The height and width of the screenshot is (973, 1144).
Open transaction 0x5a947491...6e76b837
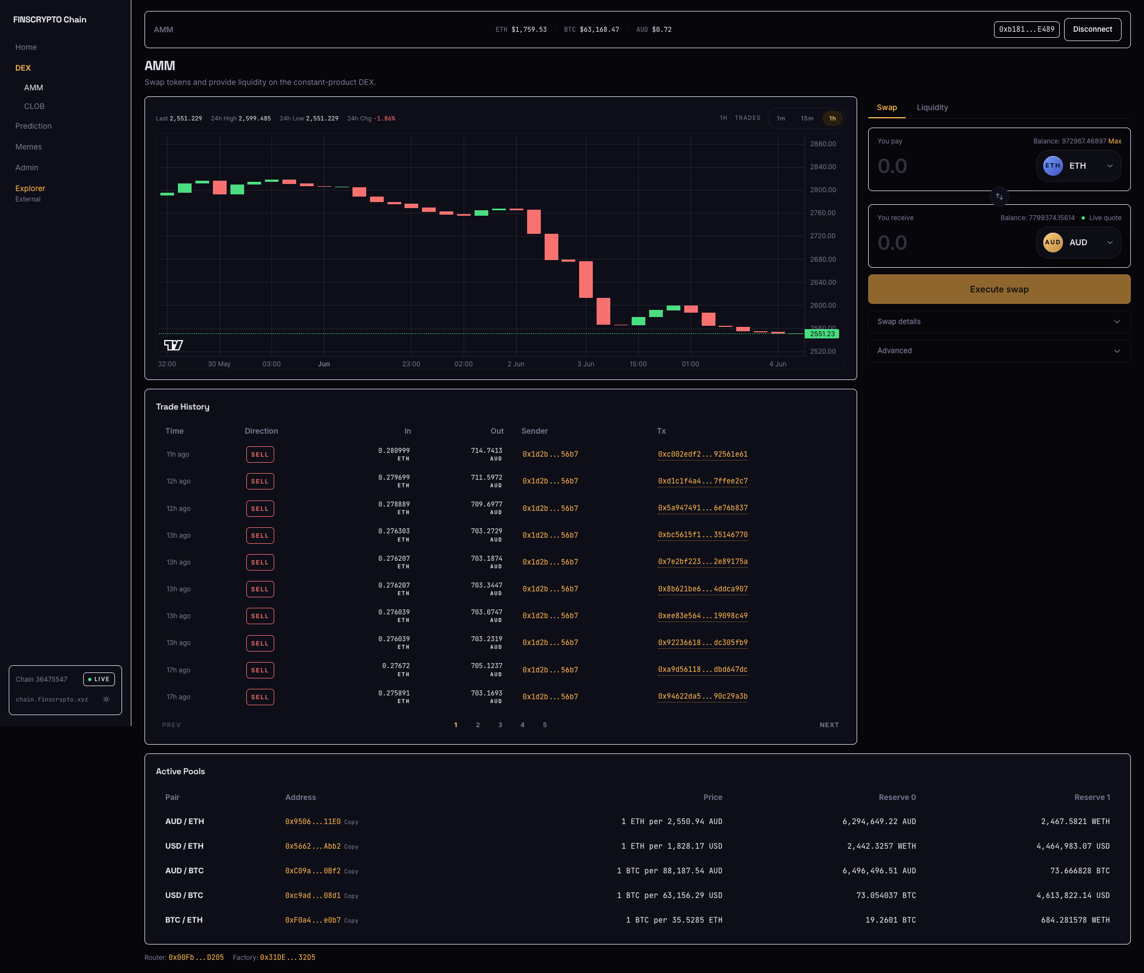pos(702,508)
